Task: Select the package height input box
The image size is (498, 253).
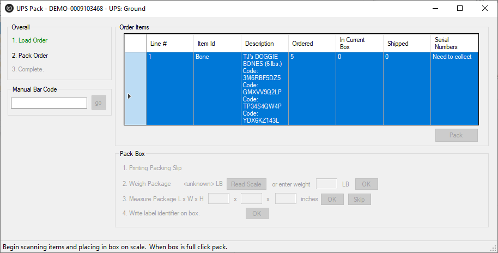Action: click(x=286, y=198)
